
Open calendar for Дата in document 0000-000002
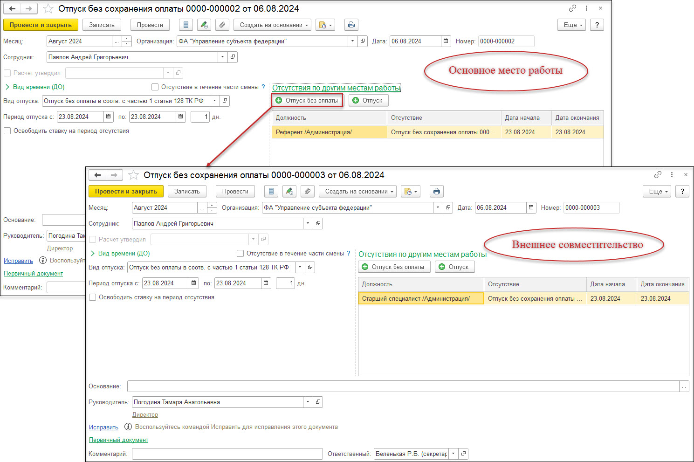[446, 41]
